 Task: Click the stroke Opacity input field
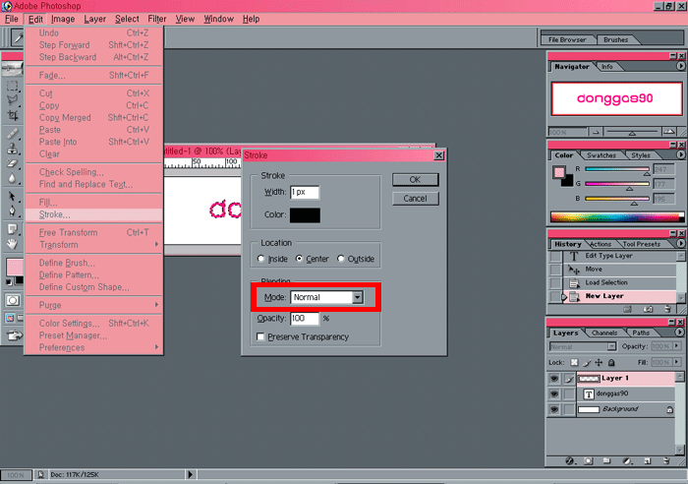click(x=305, y=318)
